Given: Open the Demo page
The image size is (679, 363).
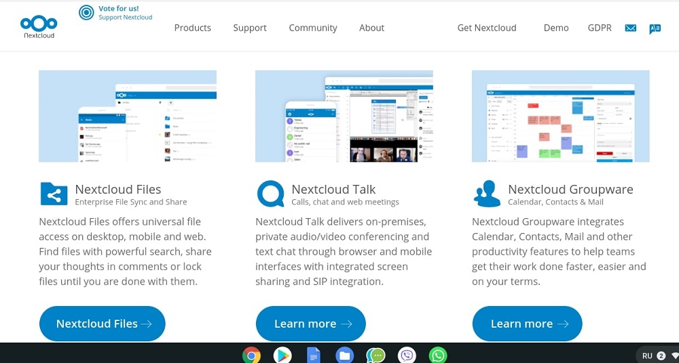Looking at the screenshot, I should 556,28.
